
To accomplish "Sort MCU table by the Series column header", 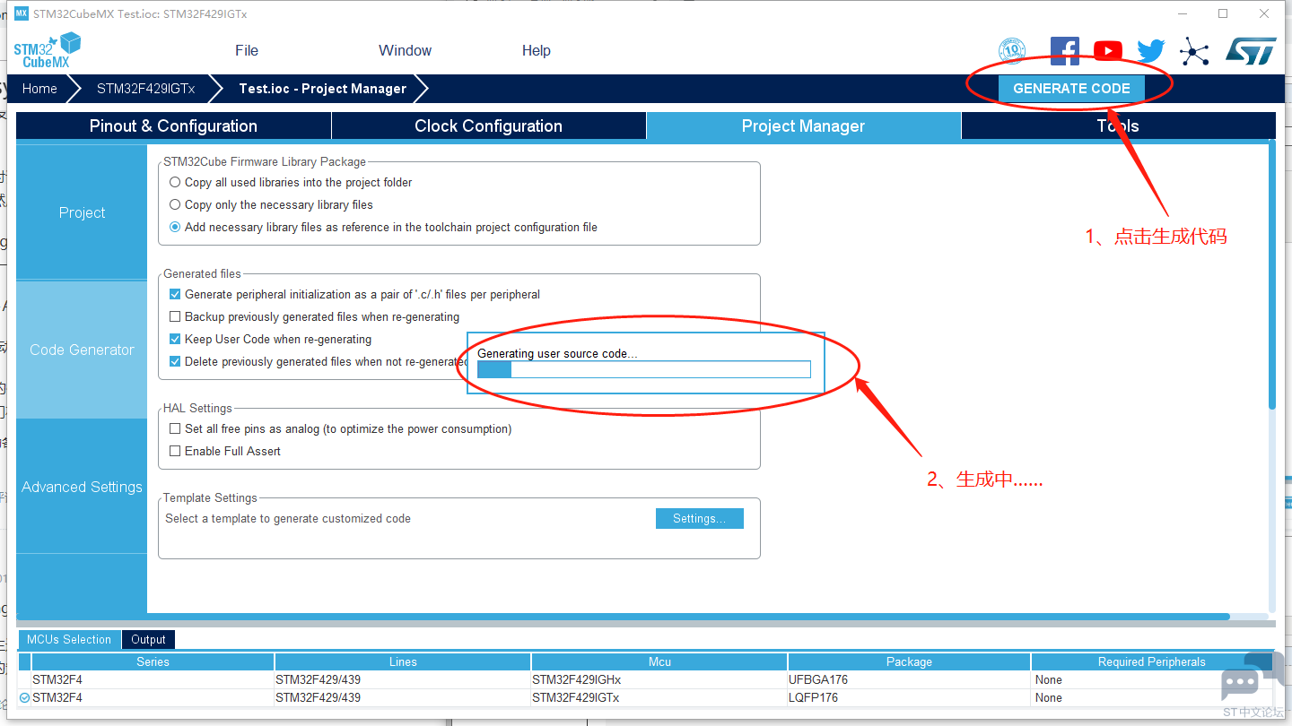I will coord(153,661).
